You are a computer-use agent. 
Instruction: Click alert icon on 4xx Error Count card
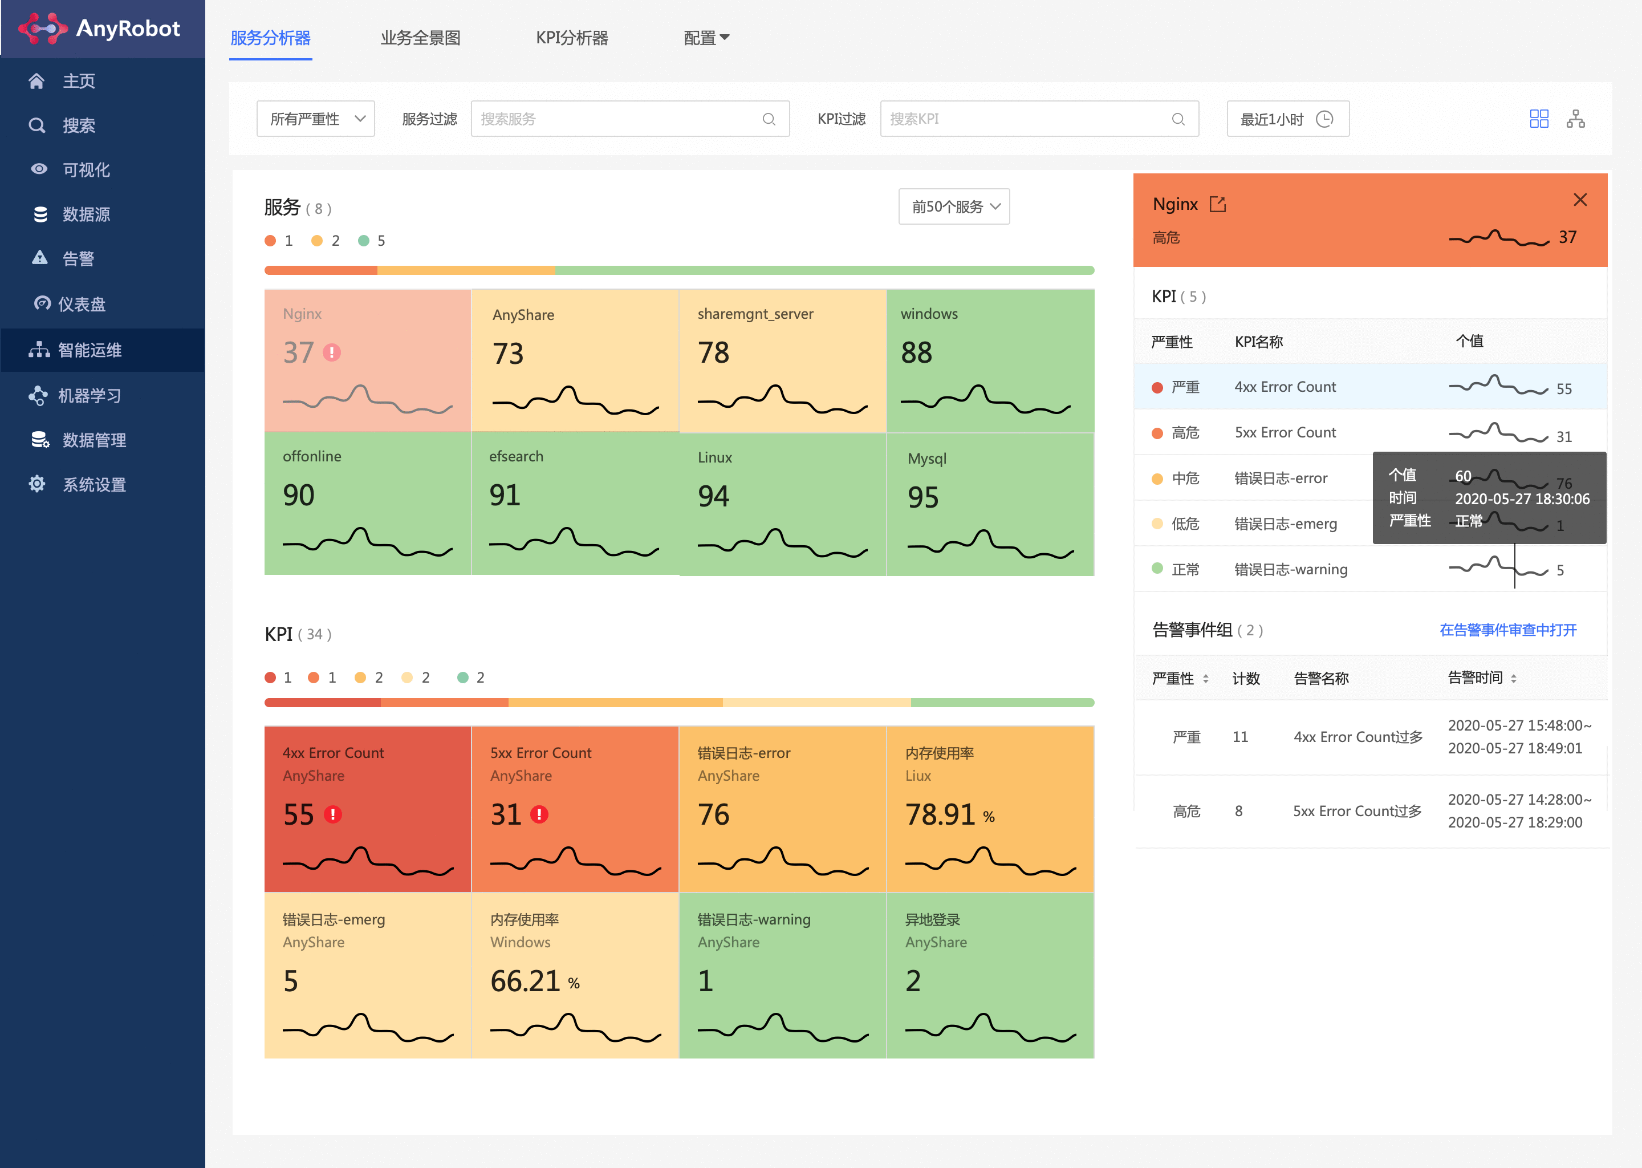pyautogui.click(x=332, y=814)
